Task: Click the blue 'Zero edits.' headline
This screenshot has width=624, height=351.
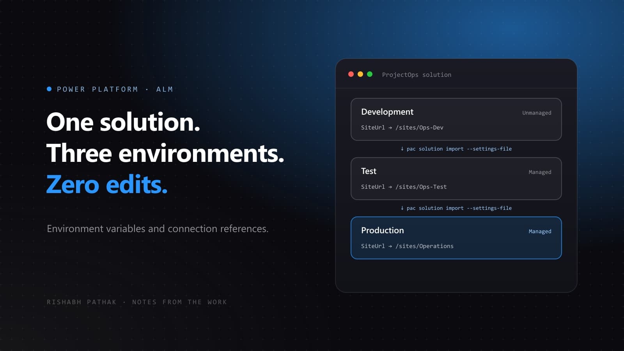Action: pos(107,184)
